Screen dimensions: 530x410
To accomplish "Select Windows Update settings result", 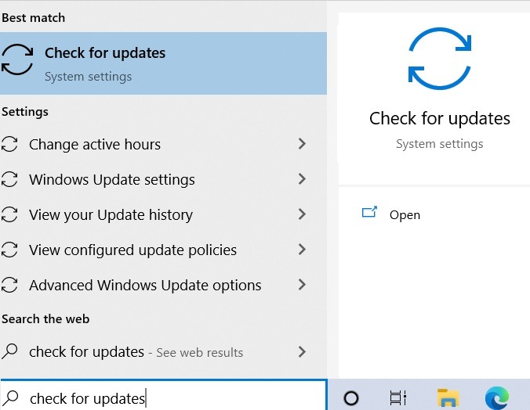I will tap(163, 179).
